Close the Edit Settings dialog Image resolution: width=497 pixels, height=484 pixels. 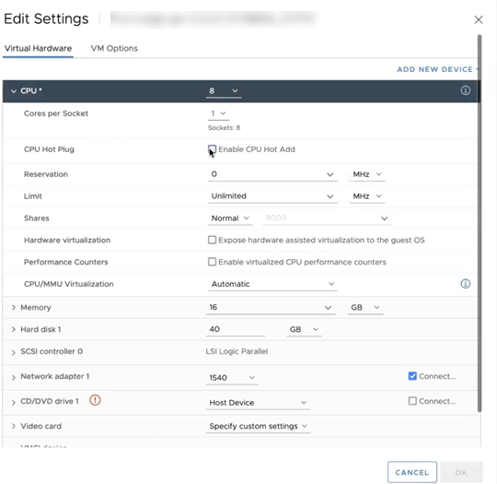479,19
